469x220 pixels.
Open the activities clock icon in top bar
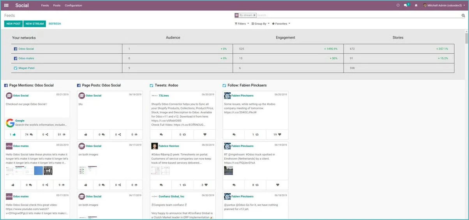point(398,5)
